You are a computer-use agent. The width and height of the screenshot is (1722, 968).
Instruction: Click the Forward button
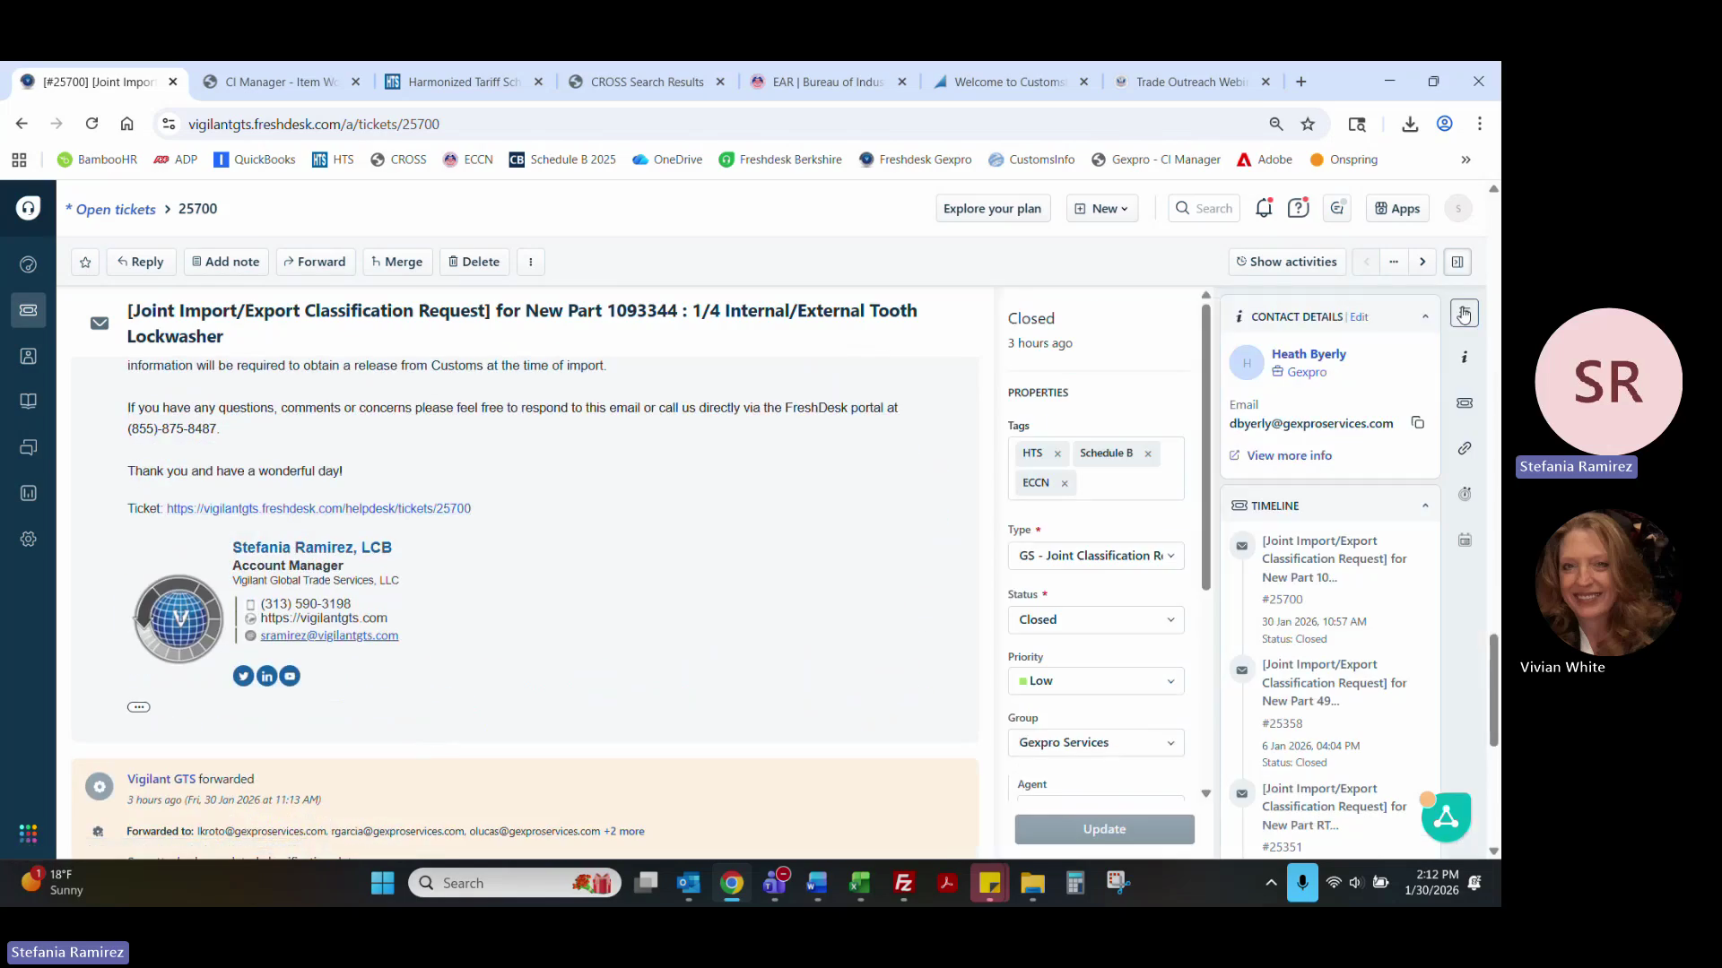[315, 262]
